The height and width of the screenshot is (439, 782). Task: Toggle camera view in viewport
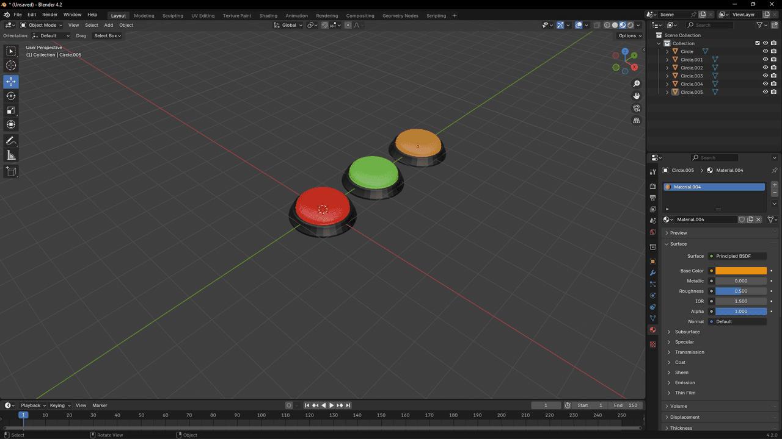[636, 109]
